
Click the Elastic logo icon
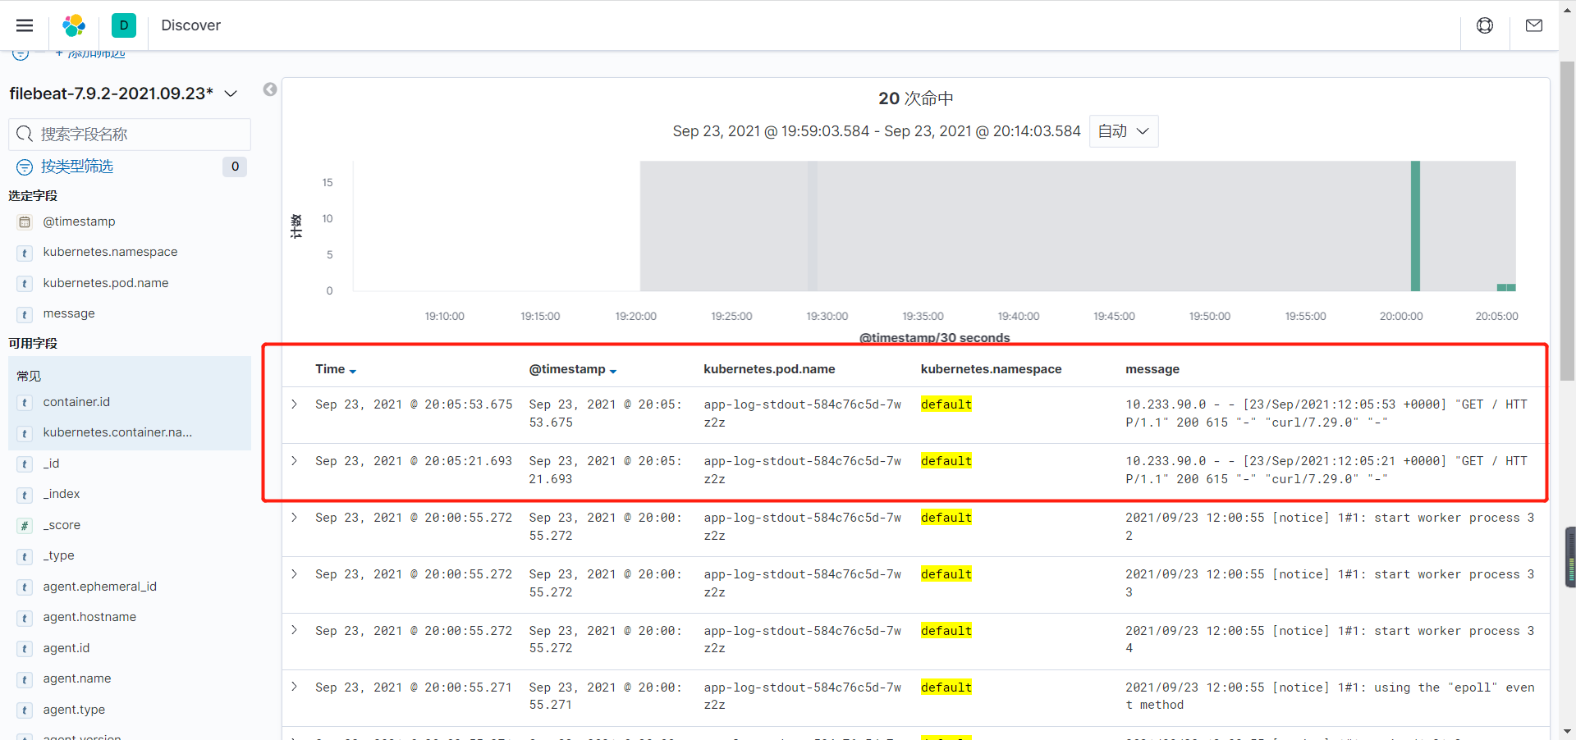[x=74, y=25]
